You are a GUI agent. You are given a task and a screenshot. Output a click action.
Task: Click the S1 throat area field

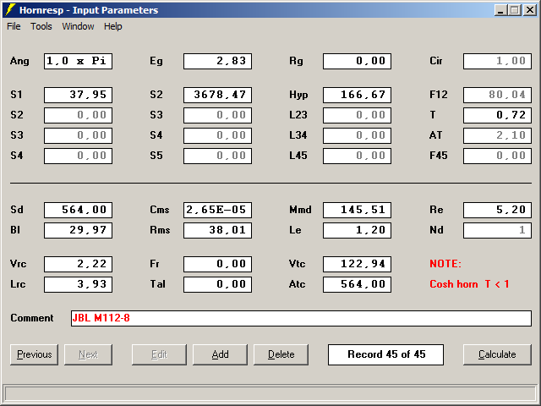[x=78, y=95]
